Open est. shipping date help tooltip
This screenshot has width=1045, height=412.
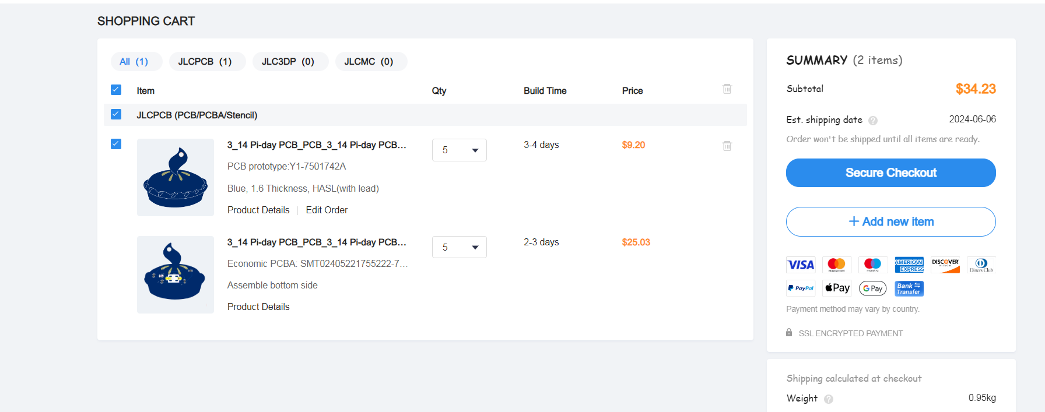point(873,121)
